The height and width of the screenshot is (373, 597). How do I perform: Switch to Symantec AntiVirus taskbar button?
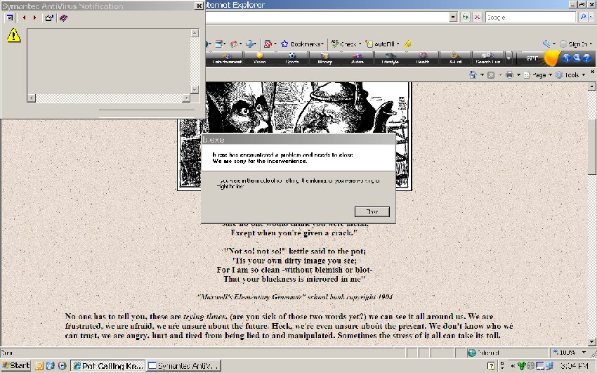[x=184, y=366]
